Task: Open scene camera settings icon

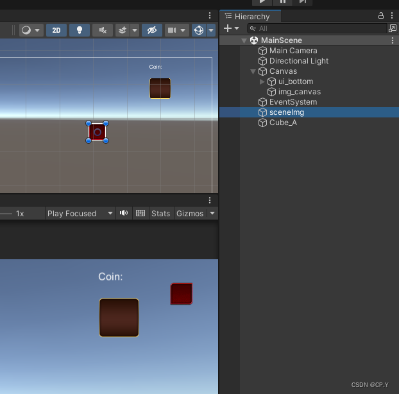Action: point(172,30)
